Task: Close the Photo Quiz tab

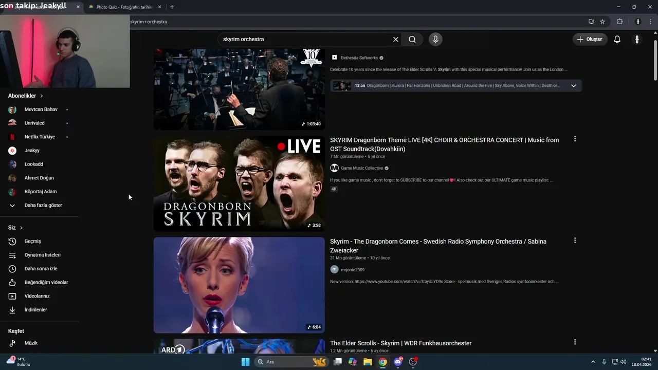Action: click(x=160, y=7)
